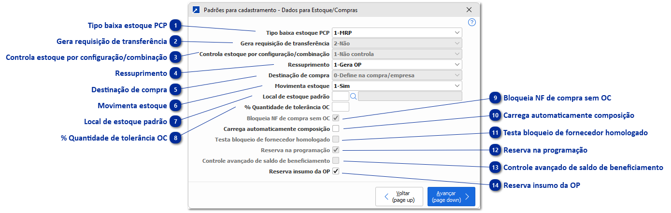Expand Movimenta estoque 1-Sim dropdown
This screenshot has width=671, height=213.
[x=397, y=86]
